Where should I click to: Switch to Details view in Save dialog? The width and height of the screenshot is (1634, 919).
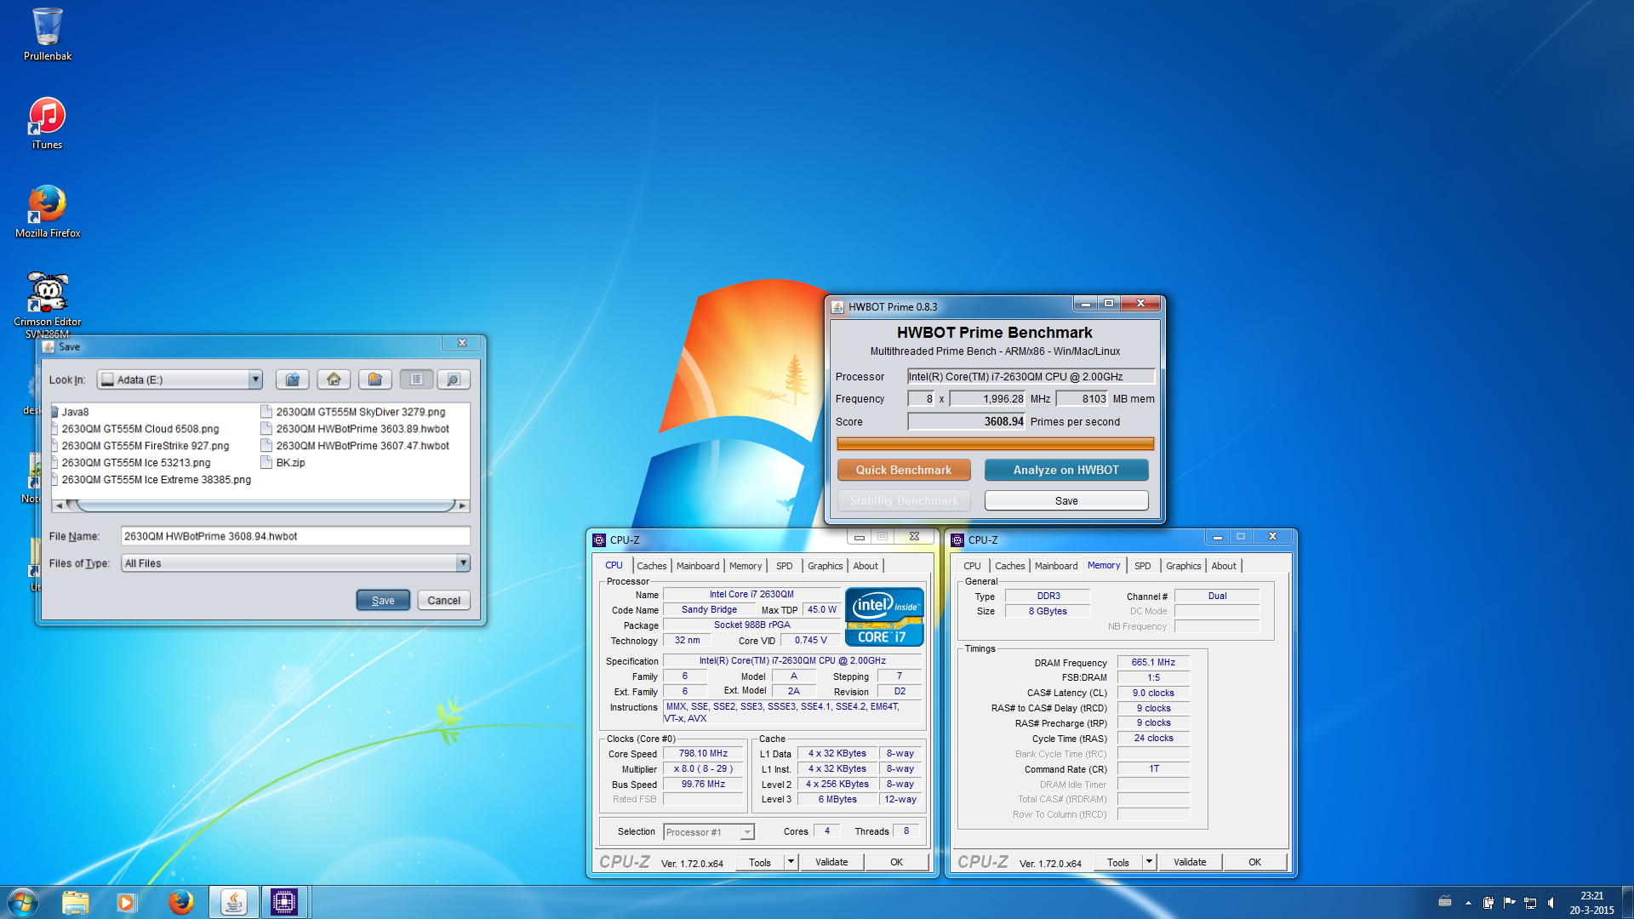[x=454, y=380]
